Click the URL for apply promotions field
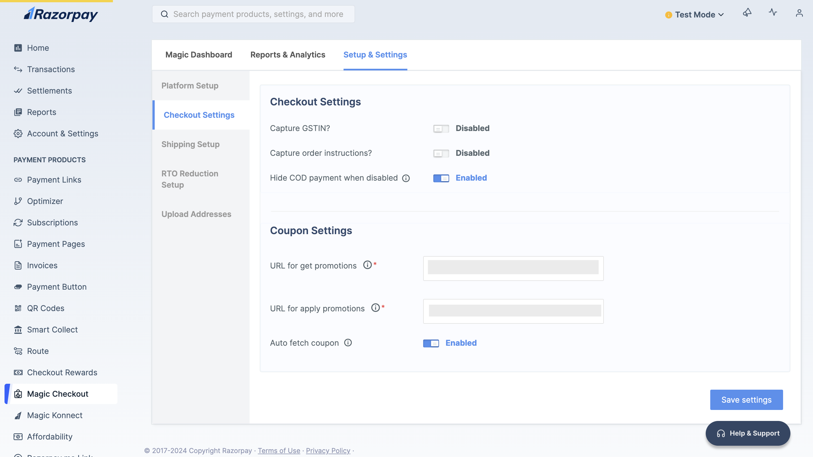Image resolution: width=813 pixels, height=457 pixels. coord(513,311)
